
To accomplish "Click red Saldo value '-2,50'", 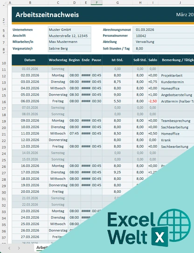I will pos(152,101).
